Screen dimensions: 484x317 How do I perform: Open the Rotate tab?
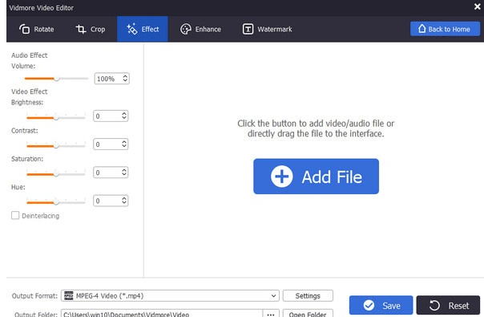36,29
